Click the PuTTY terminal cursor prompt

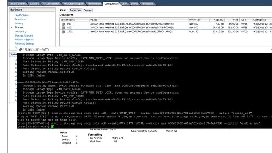52,127
